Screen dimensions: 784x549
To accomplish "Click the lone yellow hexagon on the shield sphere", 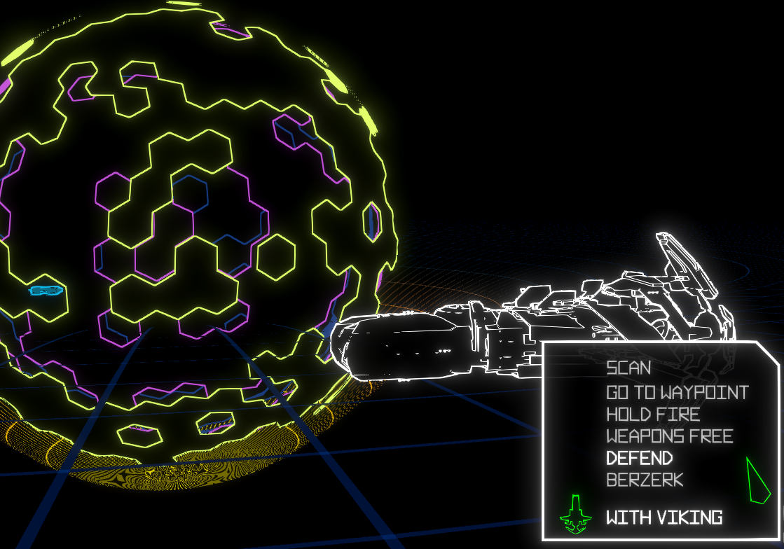I will [x=276, y=257].
